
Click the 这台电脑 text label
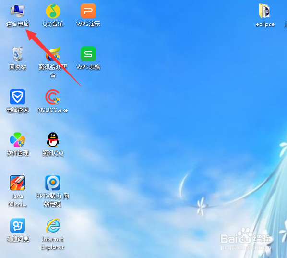click(18, 24)
